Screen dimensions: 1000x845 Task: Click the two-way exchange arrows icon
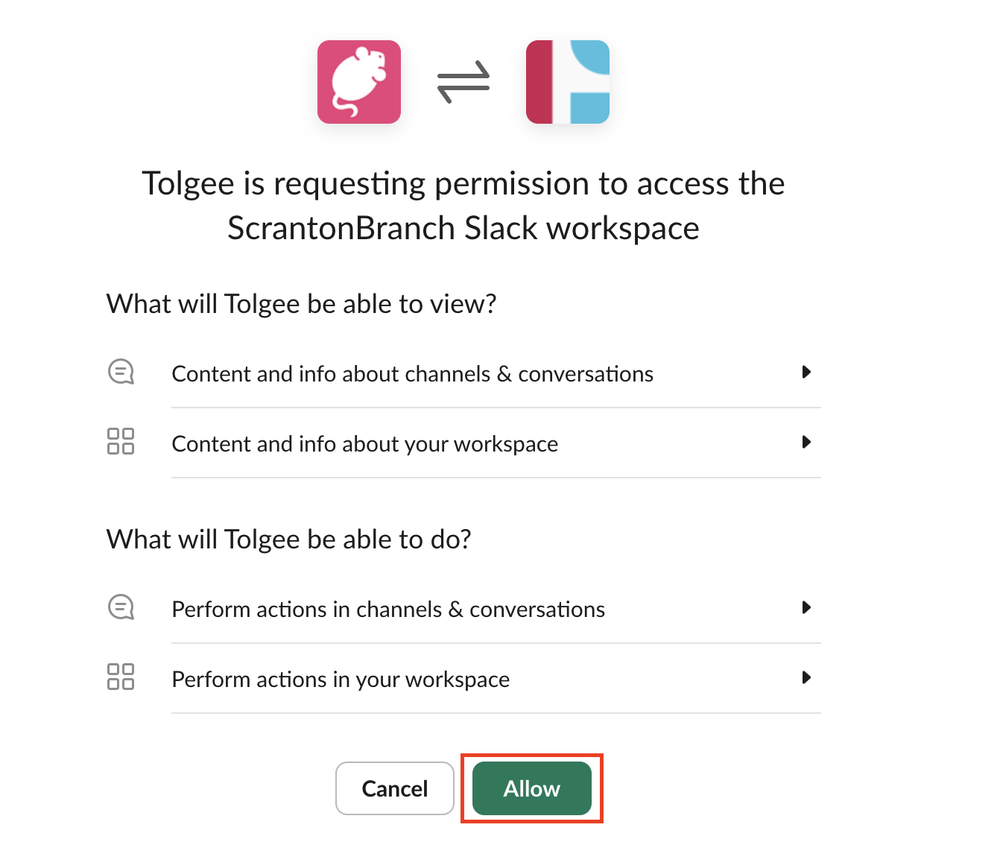(x=463, y=82)
